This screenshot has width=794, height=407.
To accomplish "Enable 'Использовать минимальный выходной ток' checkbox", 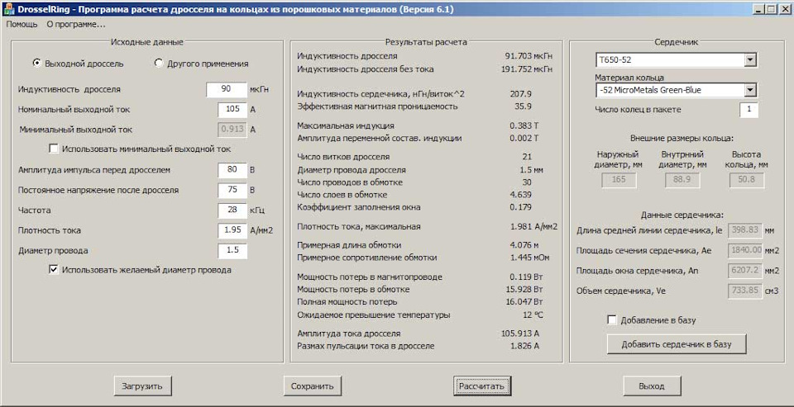I will 55,149.
